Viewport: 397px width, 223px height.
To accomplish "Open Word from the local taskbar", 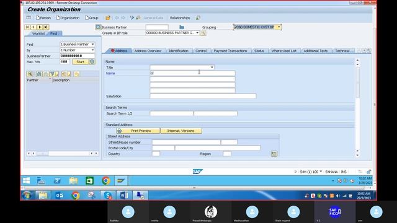I will coord(123,196).
